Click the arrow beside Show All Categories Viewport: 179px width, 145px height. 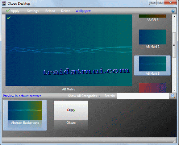[99, 96]
